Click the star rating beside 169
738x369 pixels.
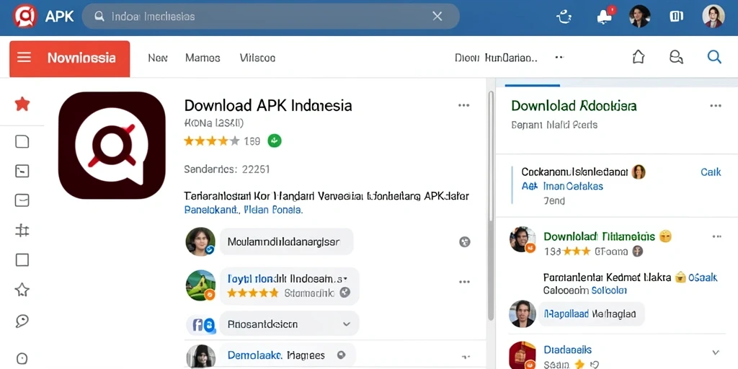tap(212, 141)
